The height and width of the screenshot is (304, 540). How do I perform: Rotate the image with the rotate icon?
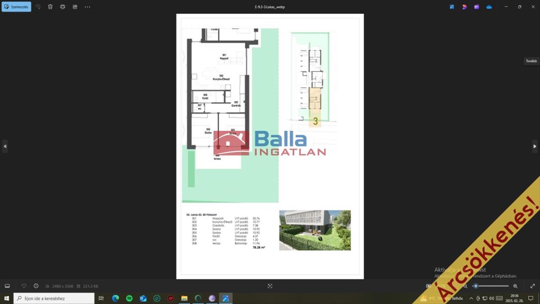coord(38,7)
